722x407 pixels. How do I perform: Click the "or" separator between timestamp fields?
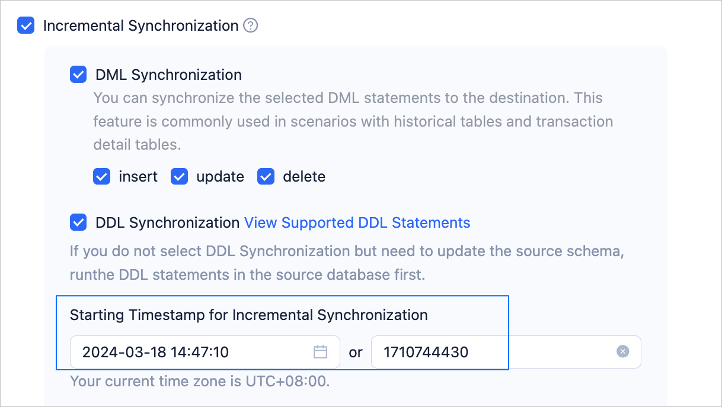[356, 353]
